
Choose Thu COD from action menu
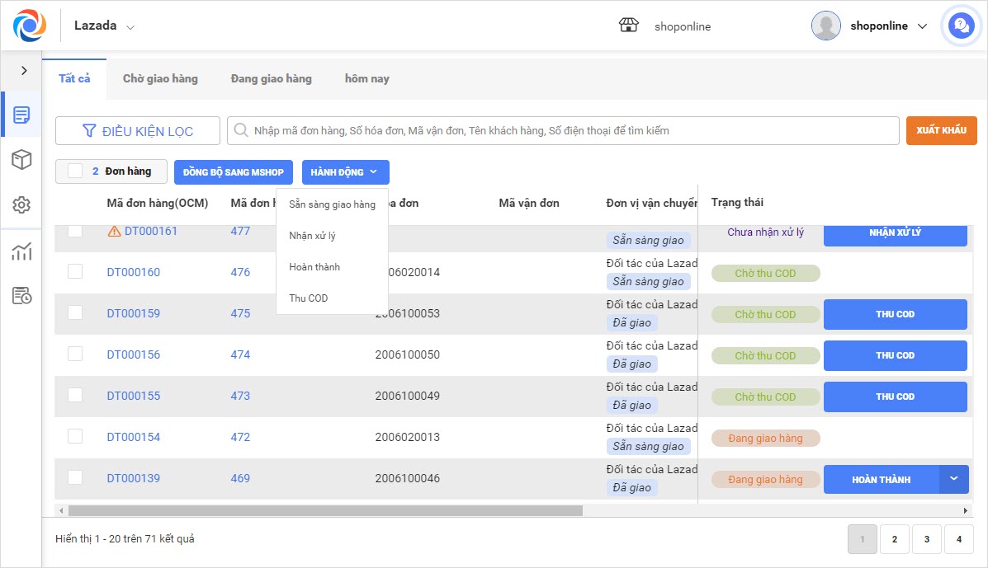click(x=309, y=298)
